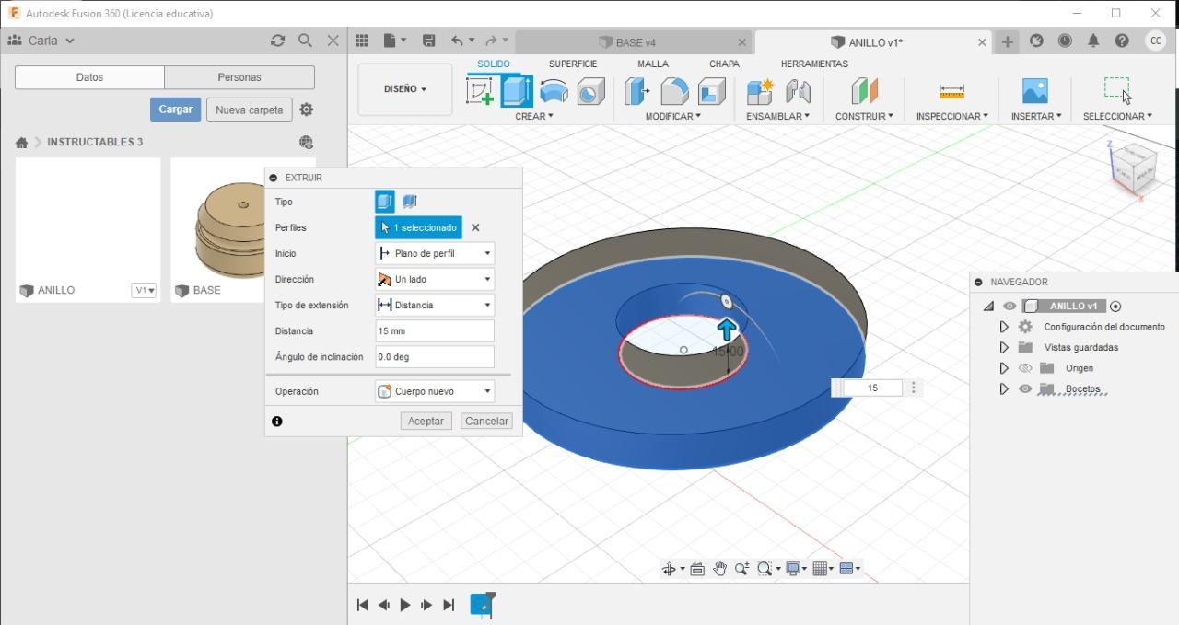The image size is (1179, 625).
Task: Collapse the EXTRUIR dialog
Action: pyautogui.click(x=274, y=178)
